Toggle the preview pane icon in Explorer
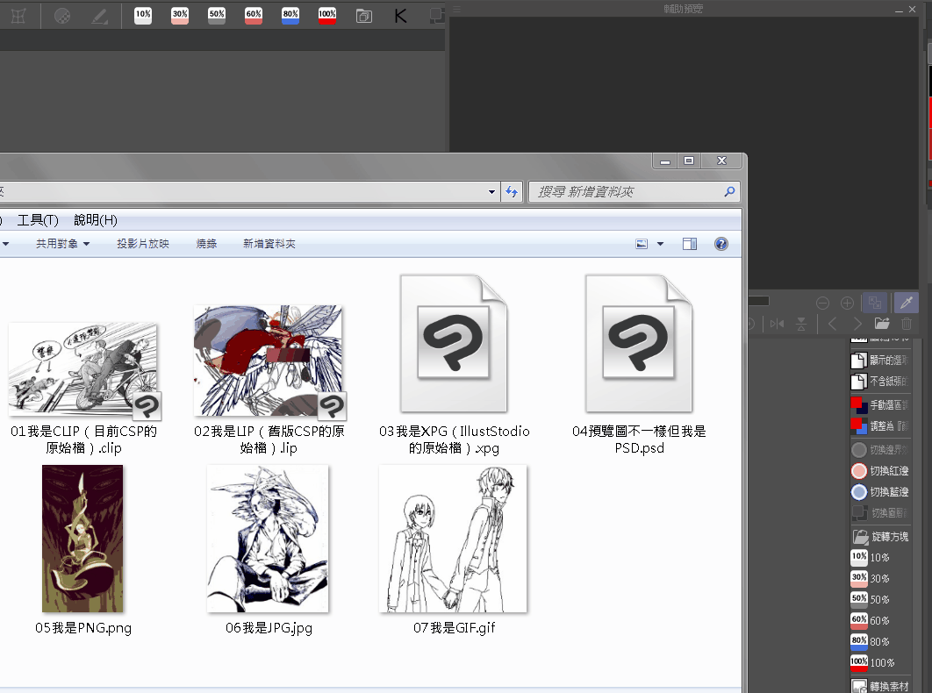This screenshot has width=932, height=693. (x=690, y=244)
